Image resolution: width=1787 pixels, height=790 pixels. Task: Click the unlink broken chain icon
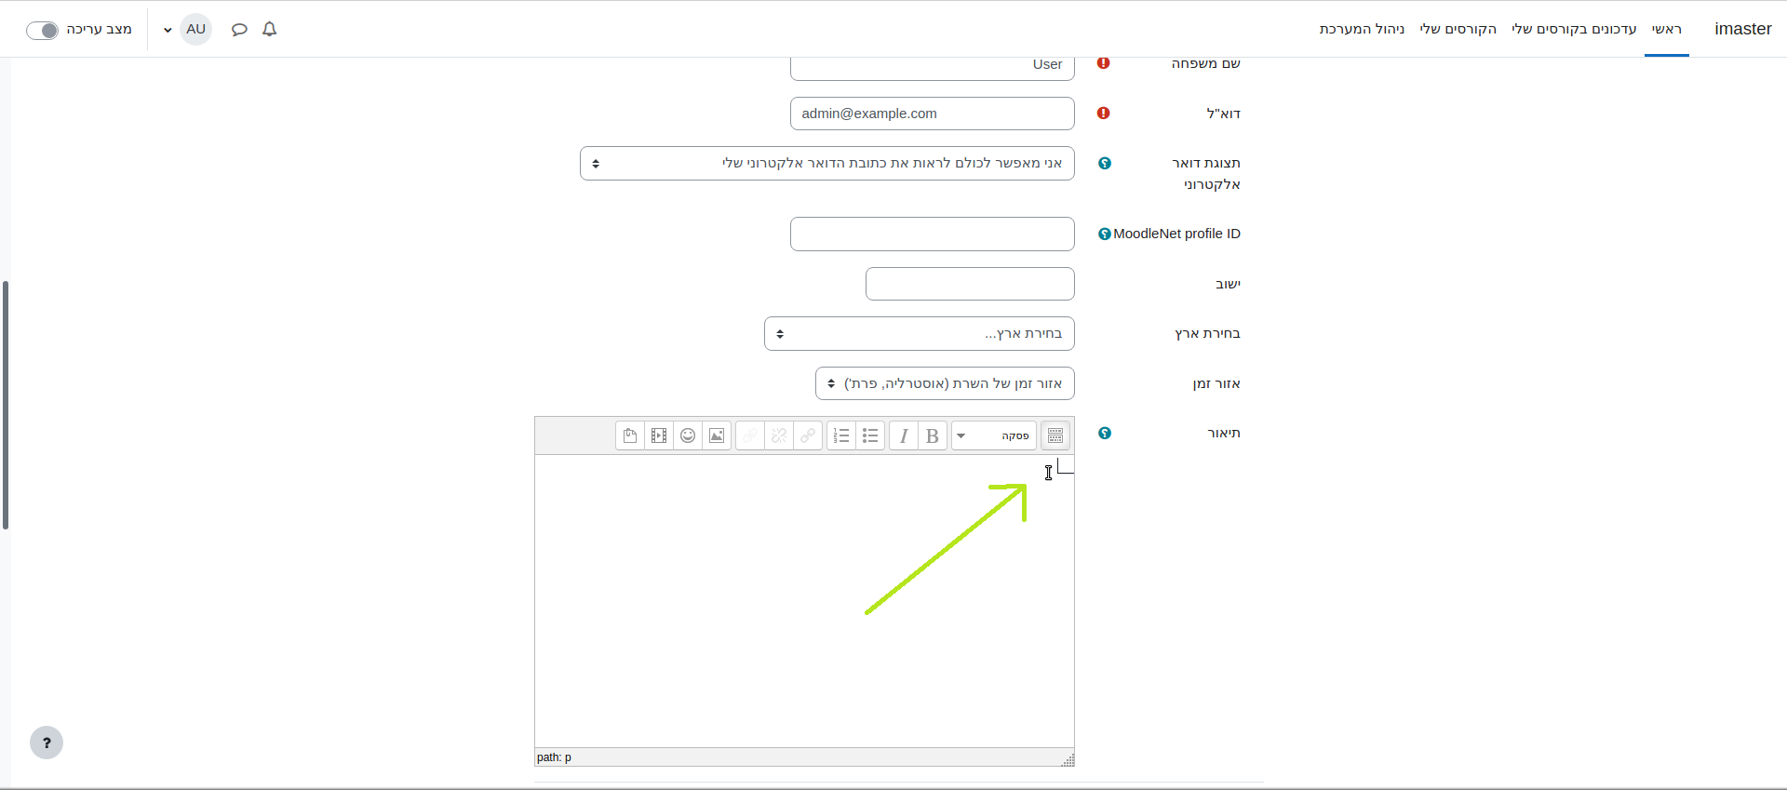tap(779, 435)
